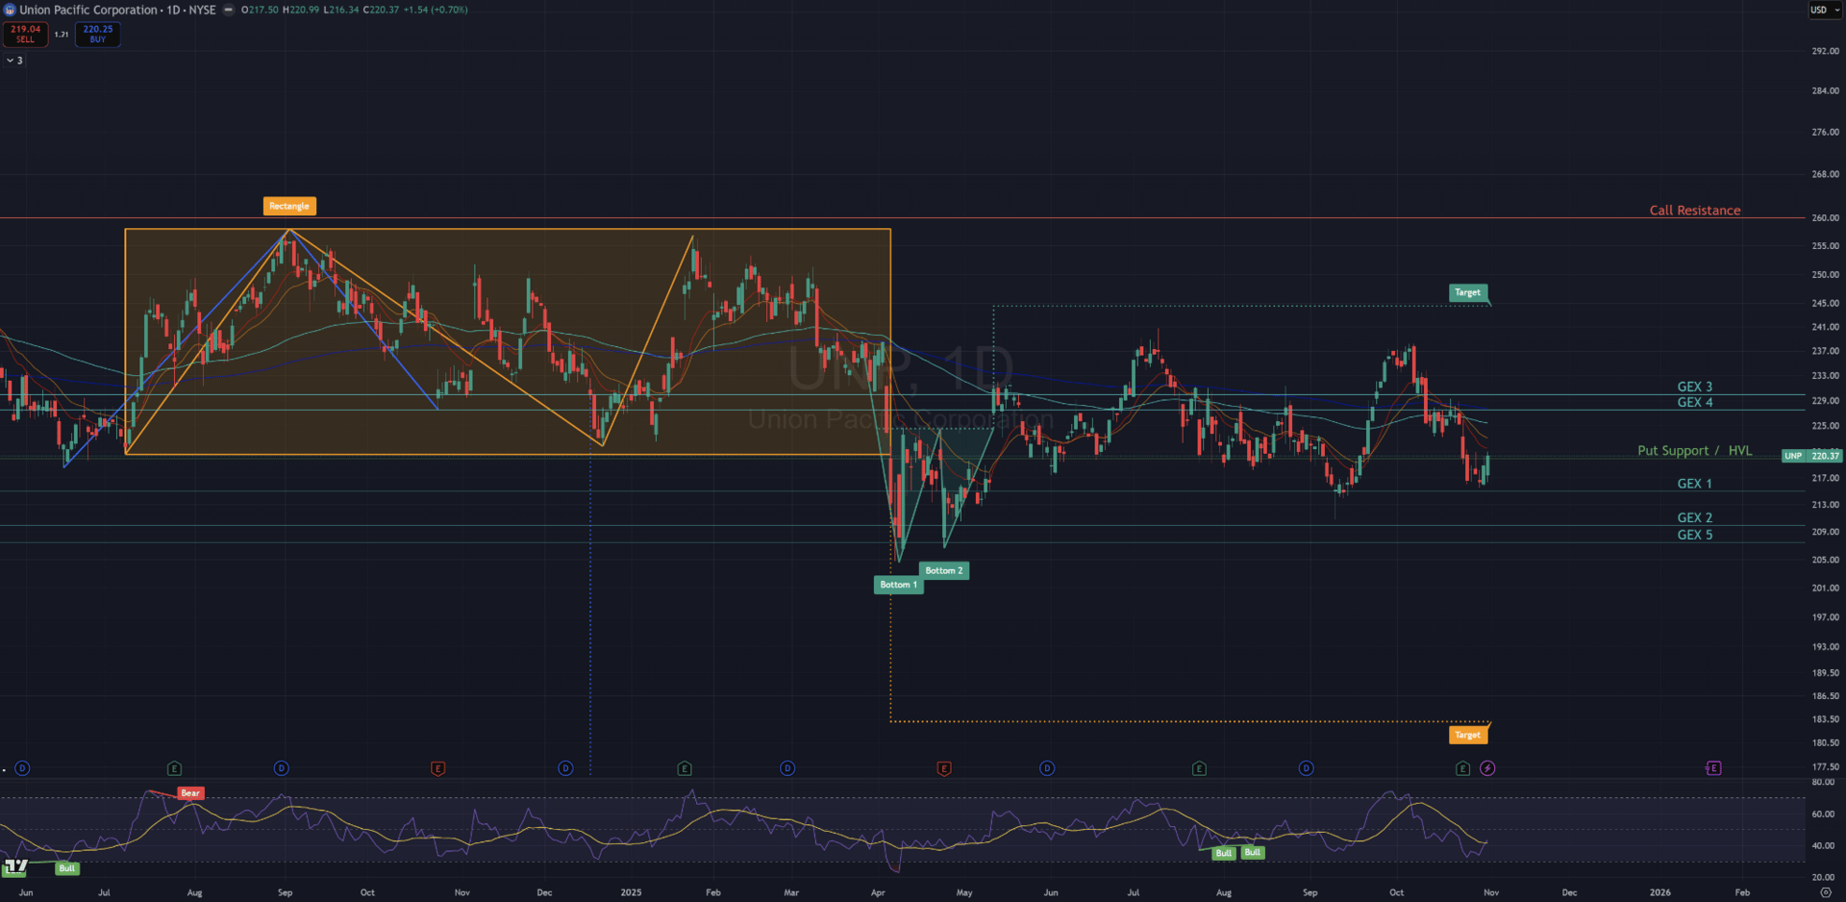Select the Bottom 1 pattern label

click(899, 585)
